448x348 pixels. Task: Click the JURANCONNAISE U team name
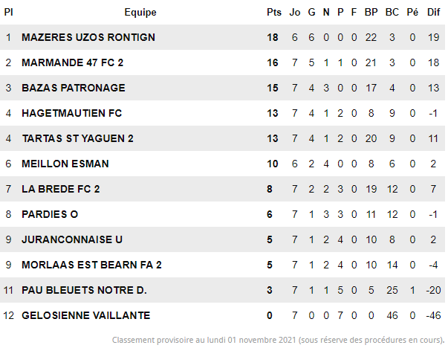[72, 239]
